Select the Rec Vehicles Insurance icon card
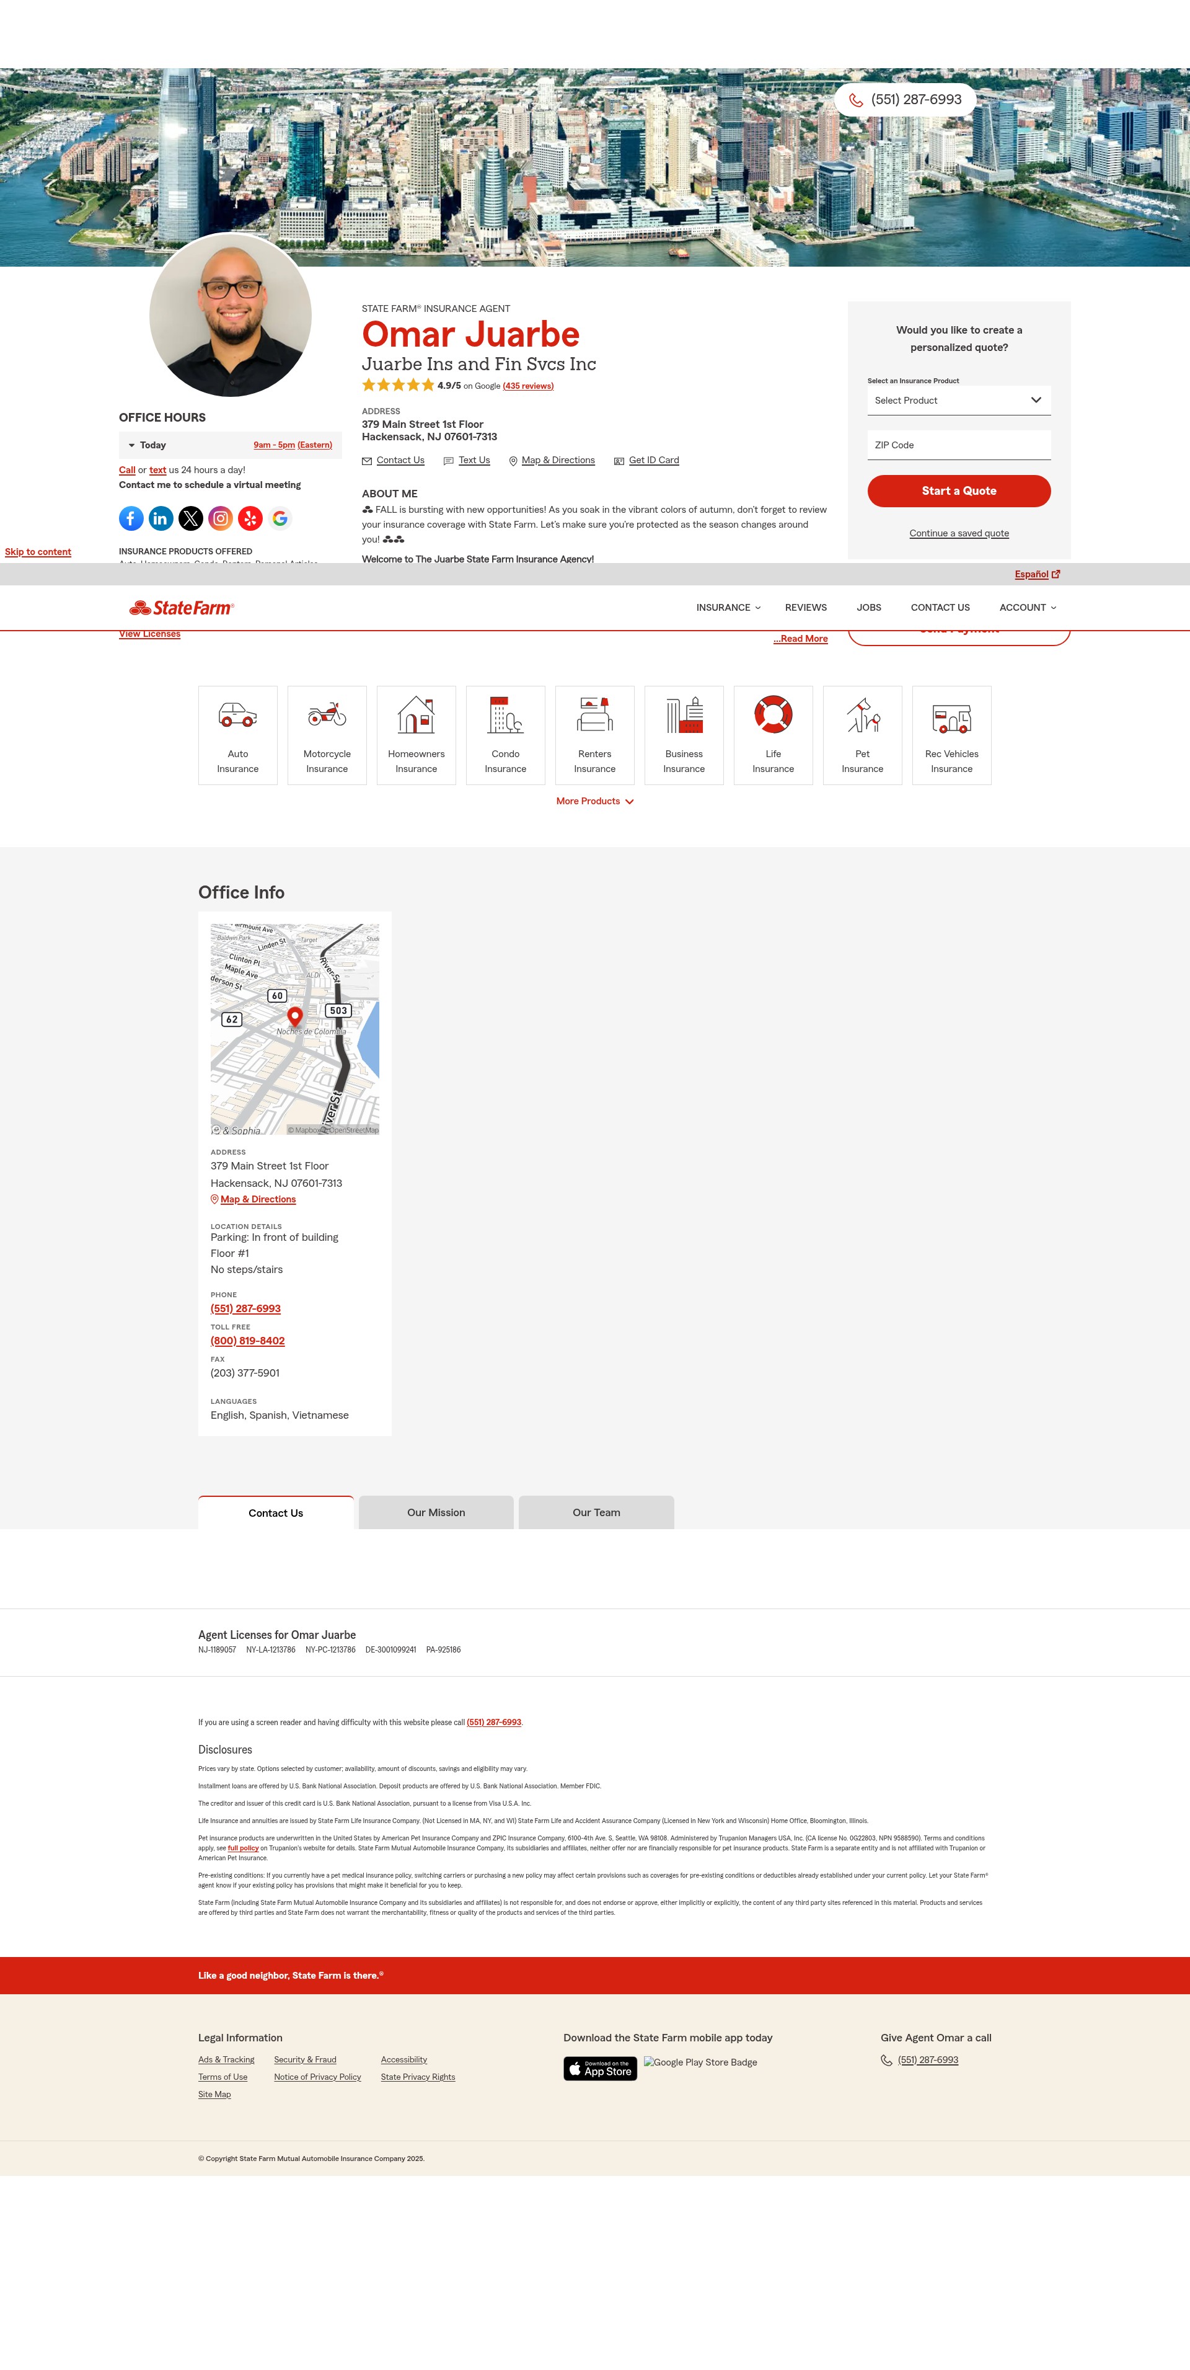This screenshot has height=2370, width=1190. pyautogui.click(x=951, y=735)
